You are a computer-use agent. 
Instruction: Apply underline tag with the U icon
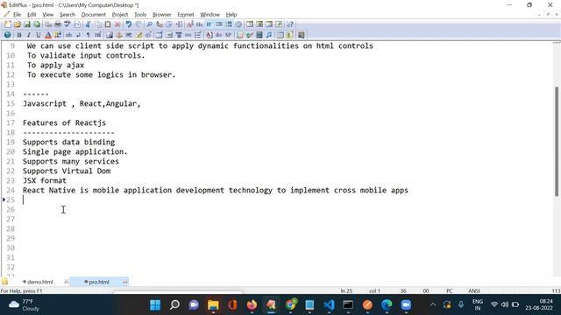pos(39,35)
